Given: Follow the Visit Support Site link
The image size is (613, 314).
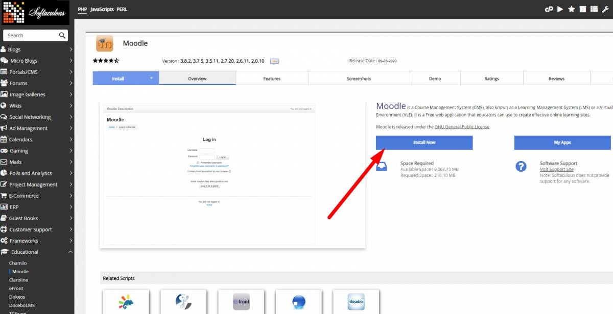Looking at the screenshot, I should click(x=557, y=169).
